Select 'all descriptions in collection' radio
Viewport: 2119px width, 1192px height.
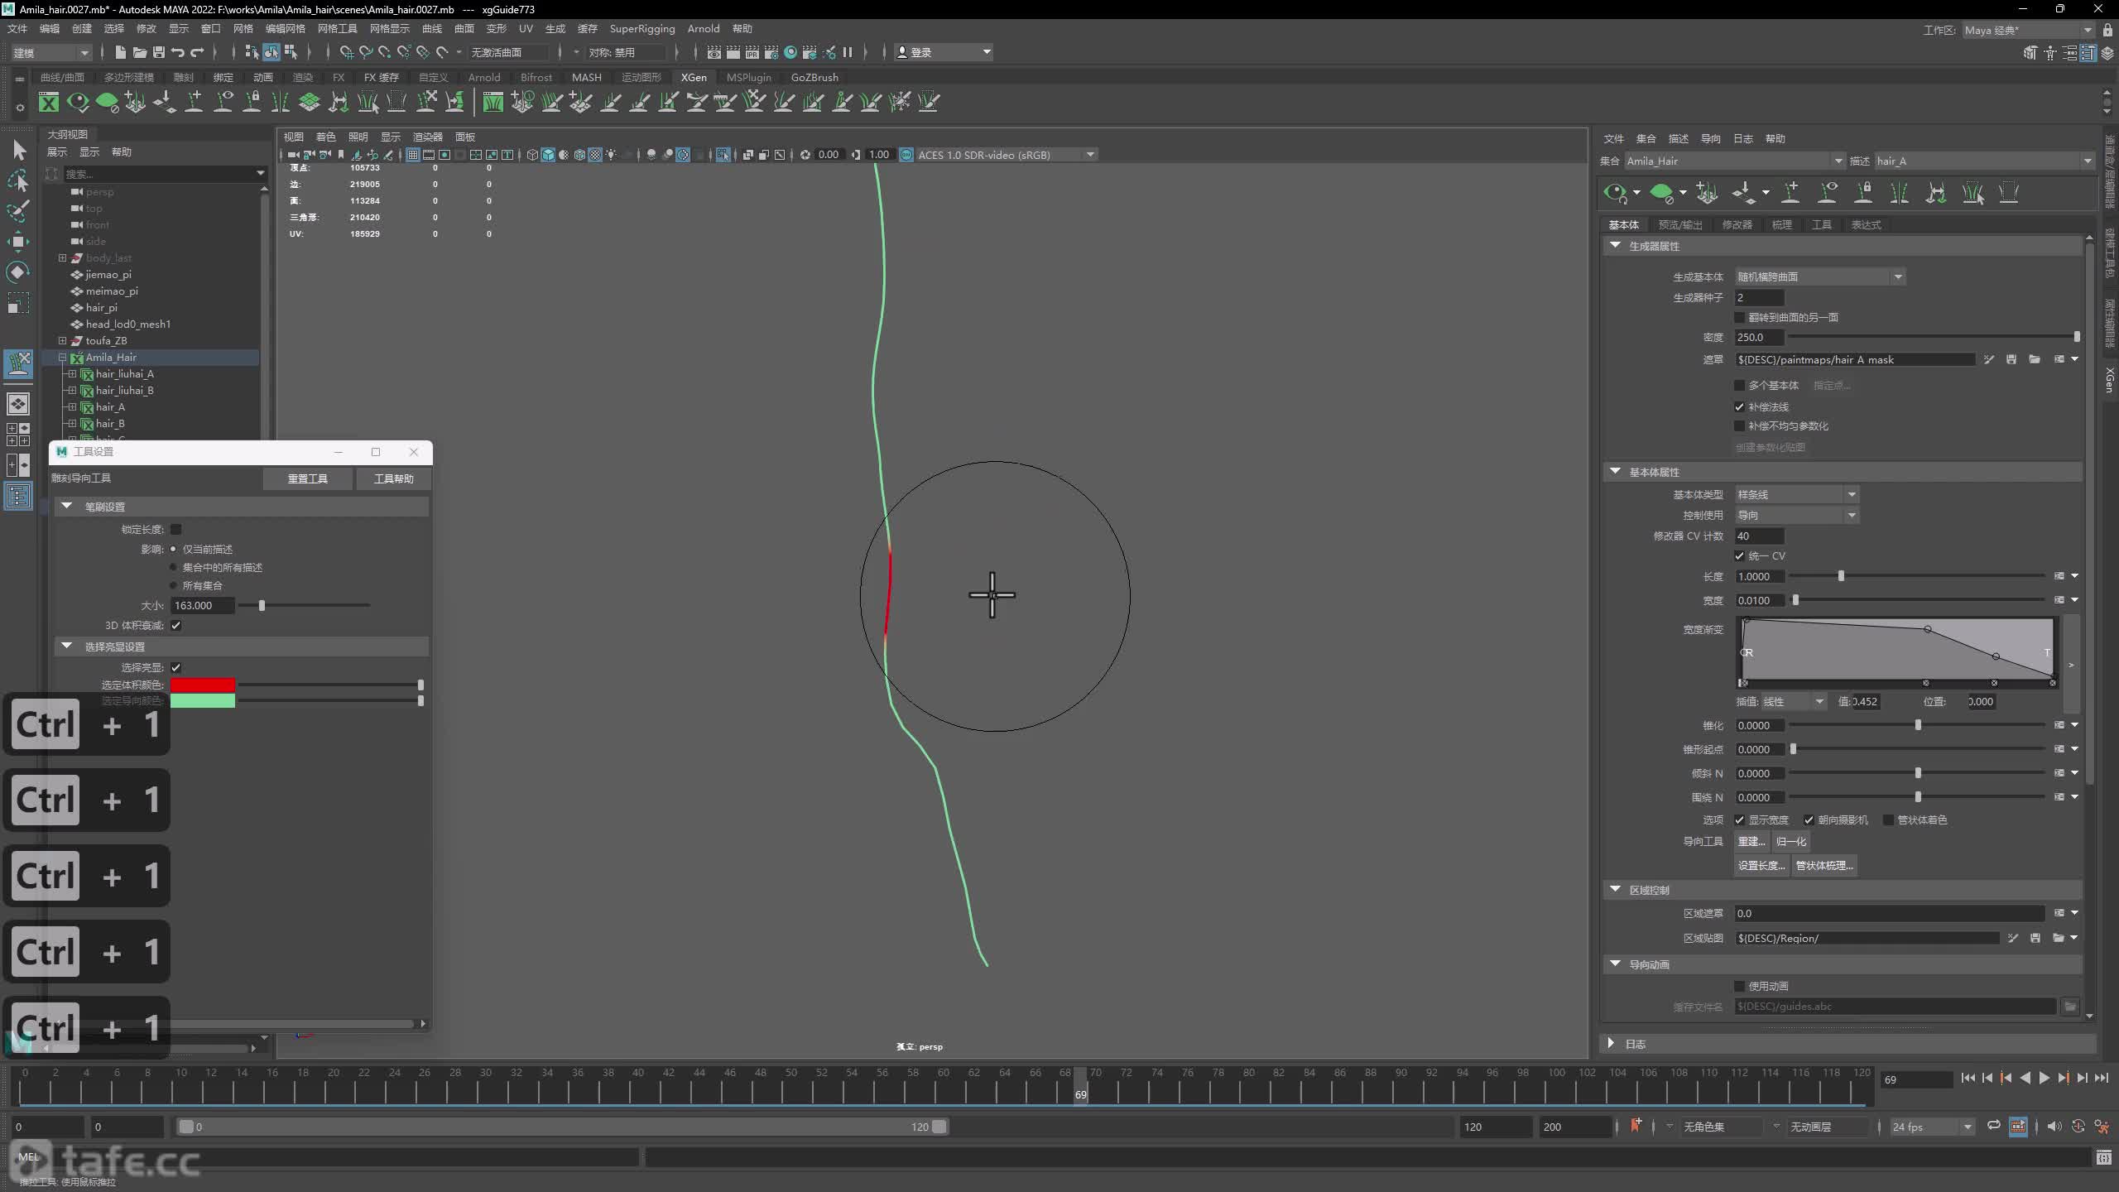point(174,567)
